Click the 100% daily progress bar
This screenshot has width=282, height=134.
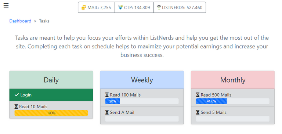click(x=51, y=113)
